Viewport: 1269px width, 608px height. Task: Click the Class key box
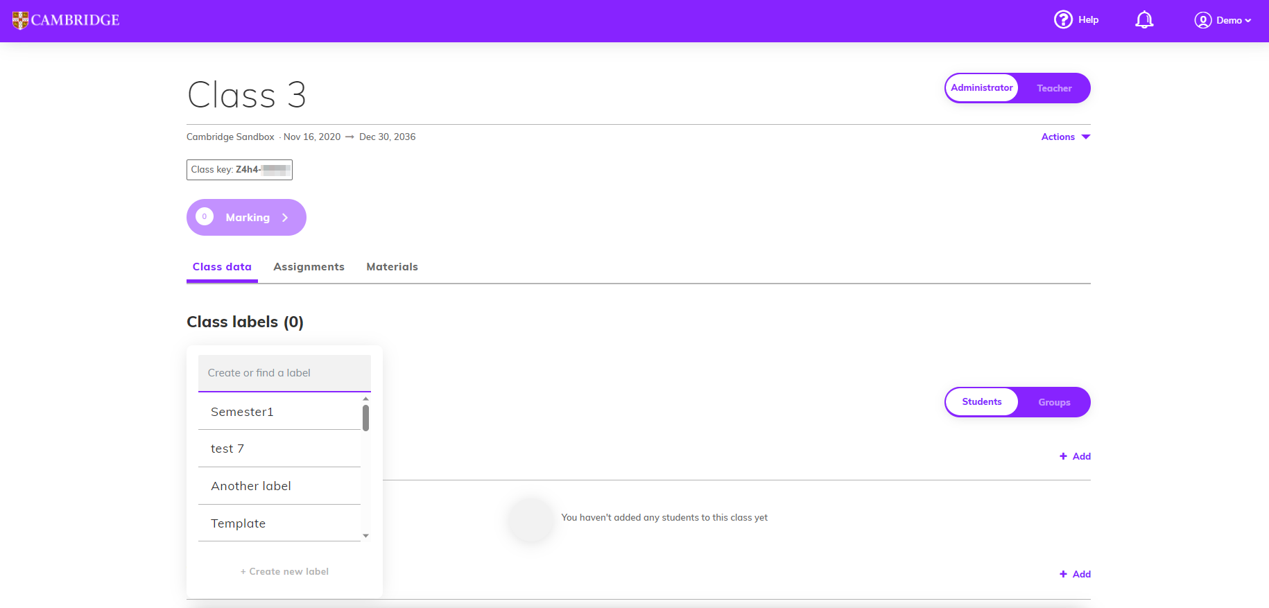click(x=239, y=170)
